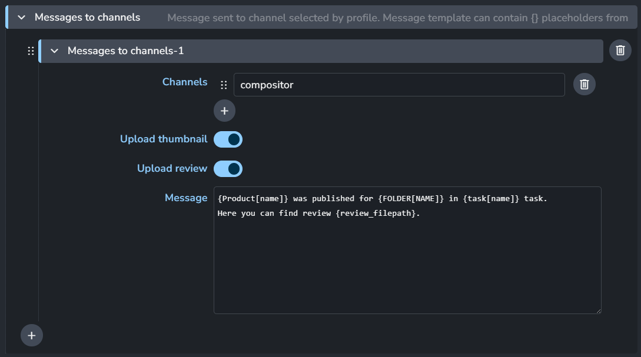Add a new Messages to channels item
Screen dimensions: 641x357
pos(32,335)
